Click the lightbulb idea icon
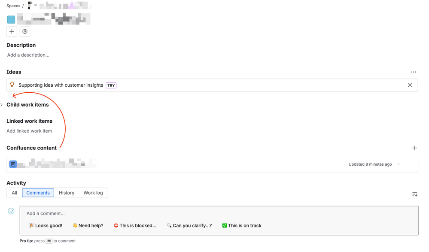Viewport: 429px width, 252px height. coord(12,85)
